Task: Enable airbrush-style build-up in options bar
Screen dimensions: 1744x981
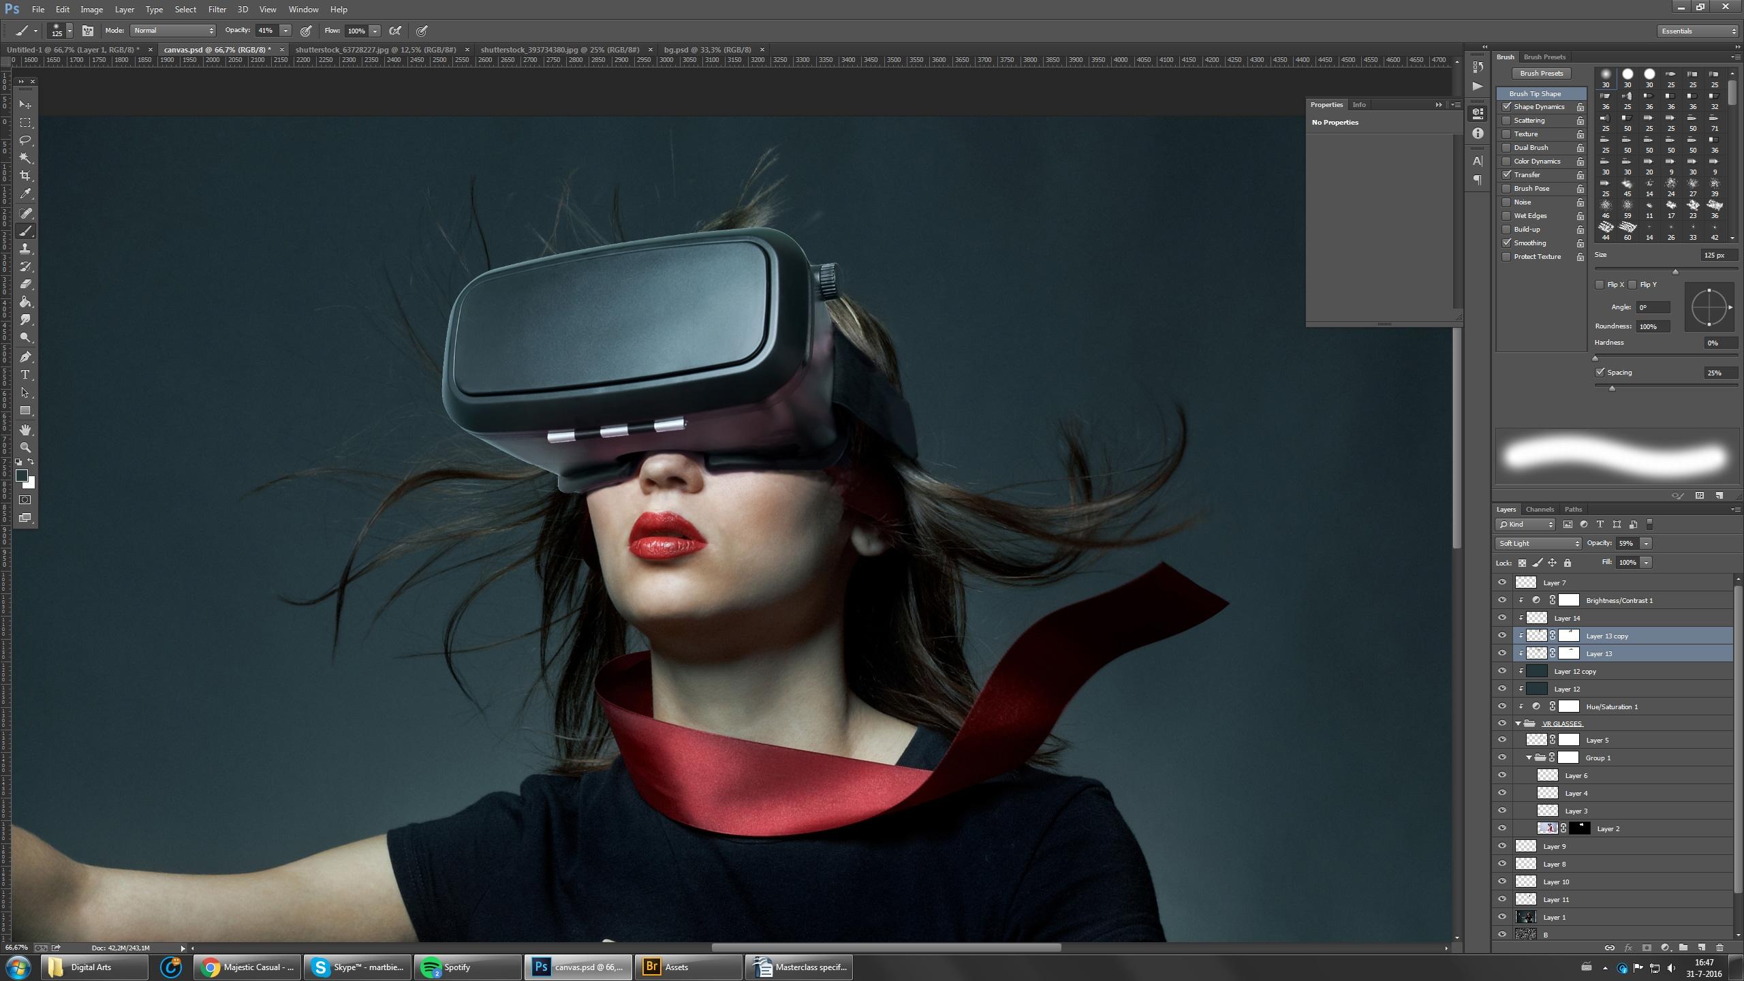Action: [x=395, y=31]
